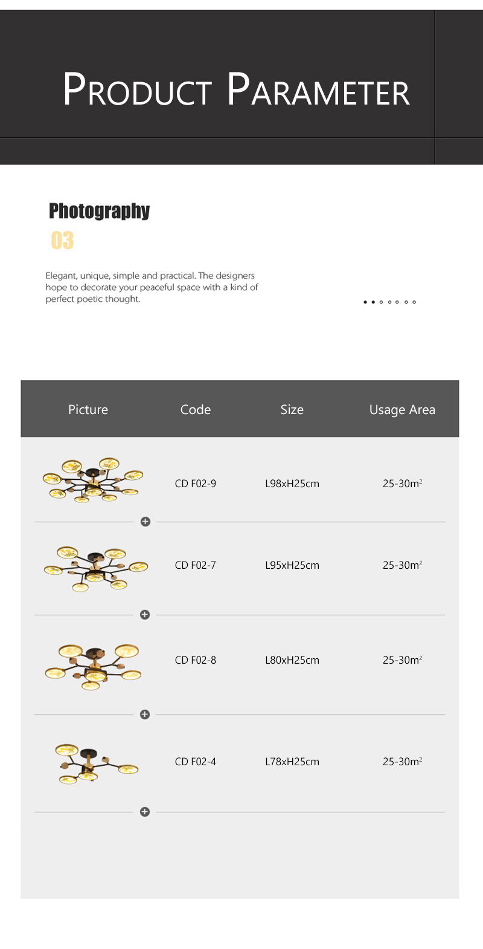
Task: Click the Usage Area column header
Action: (x=402, y=410)
